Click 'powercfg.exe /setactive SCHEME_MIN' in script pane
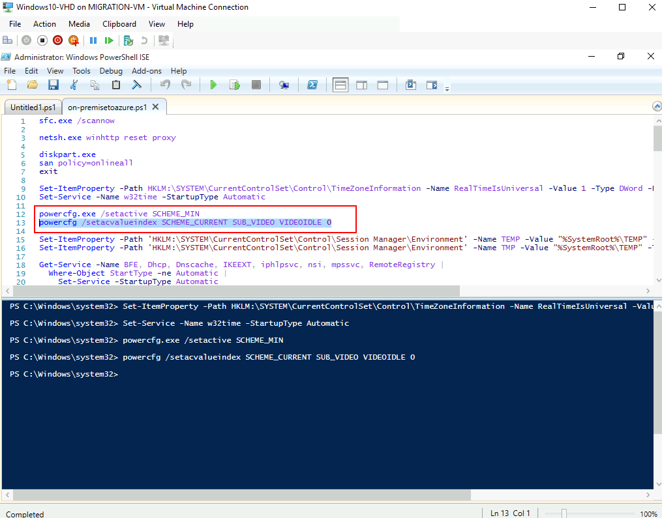This screenshot has height=518, width=662. click(119, 214)
